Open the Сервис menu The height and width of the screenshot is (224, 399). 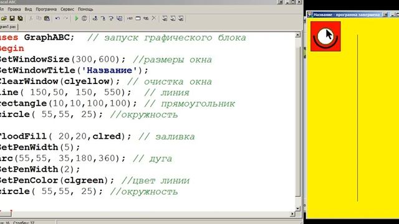click(x=67, y=9)
